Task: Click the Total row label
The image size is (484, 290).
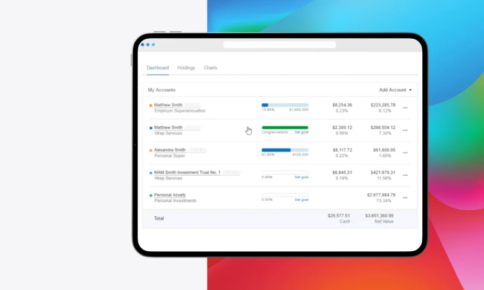Action: (159, 219)
